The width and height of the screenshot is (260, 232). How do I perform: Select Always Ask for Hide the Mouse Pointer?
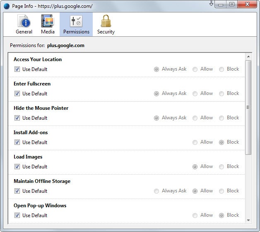[156, 118]
